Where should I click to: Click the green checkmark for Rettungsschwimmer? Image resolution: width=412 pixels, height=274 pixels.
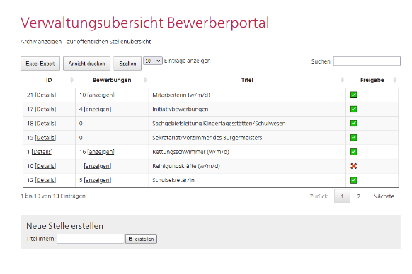click(353, 152)
